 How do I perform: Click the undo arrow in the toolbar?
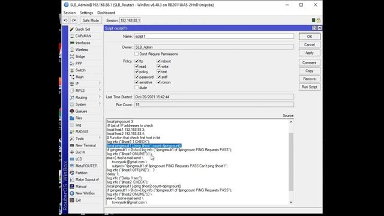point(65,20)
